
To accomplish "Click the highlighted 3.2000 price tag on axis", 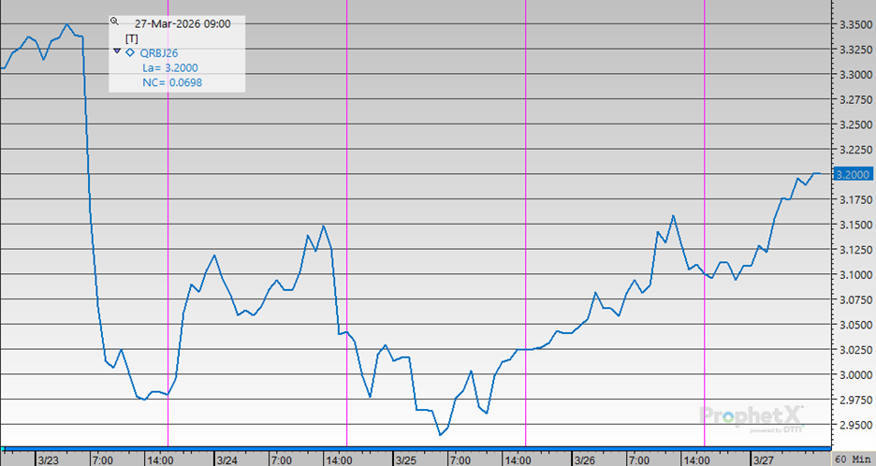I will coord(853,174).
